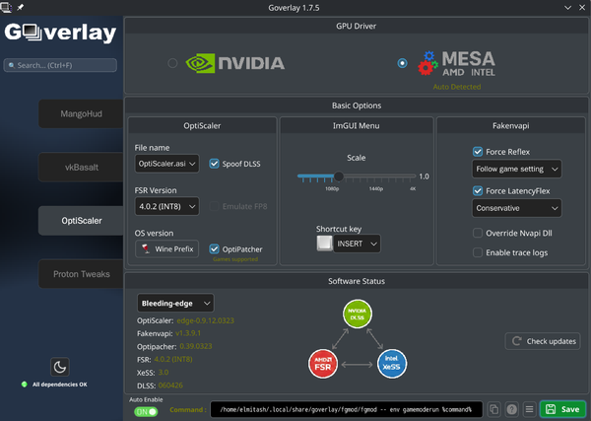Disable the Force Reflex checkbox

coord(478,153)
